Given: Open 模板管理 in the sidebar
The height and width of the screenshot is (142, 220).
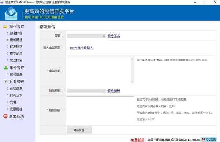Looking at the screenshot, I should pyautogui.click(x=16, y=40).
